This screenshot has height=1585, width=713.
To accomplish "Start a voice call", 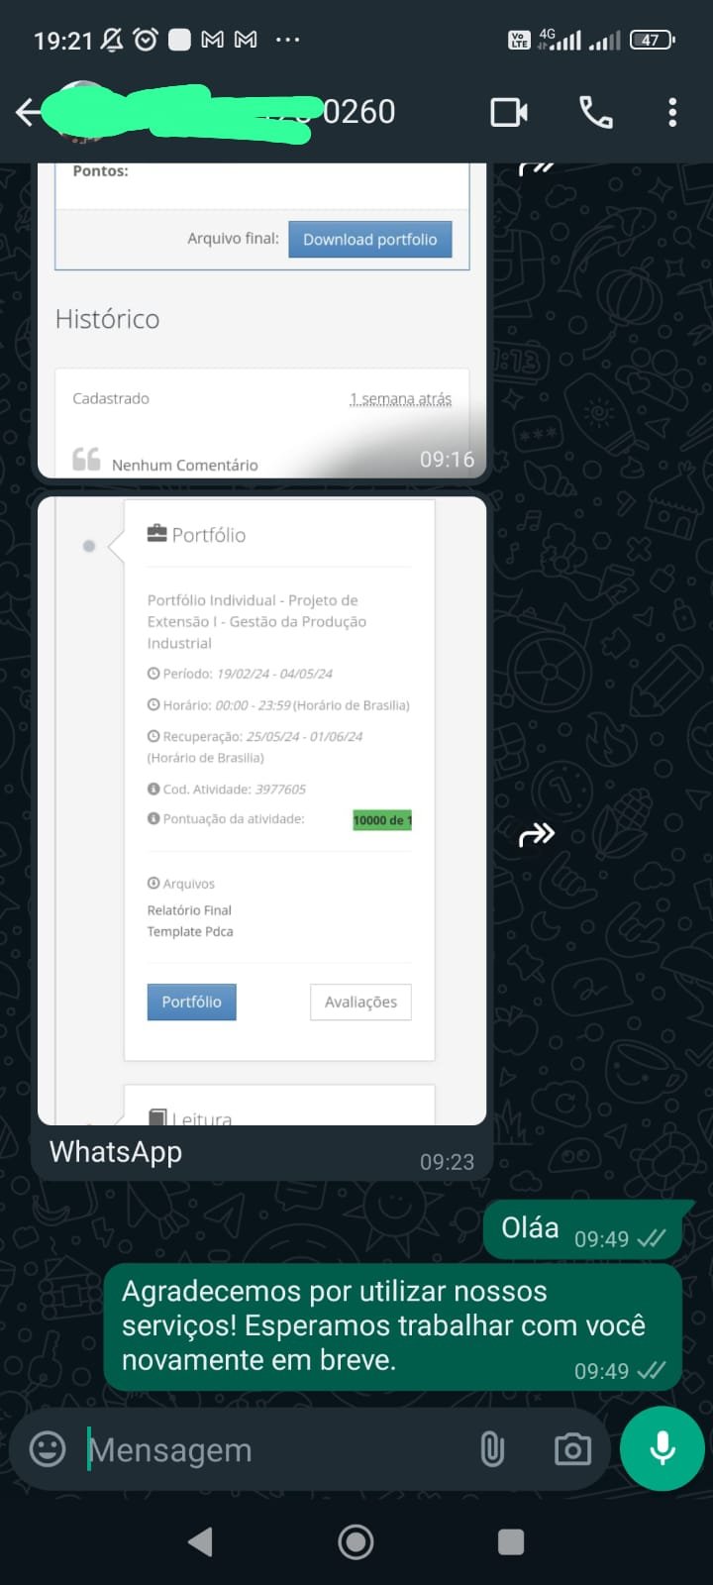I will [x=595, y=112].
